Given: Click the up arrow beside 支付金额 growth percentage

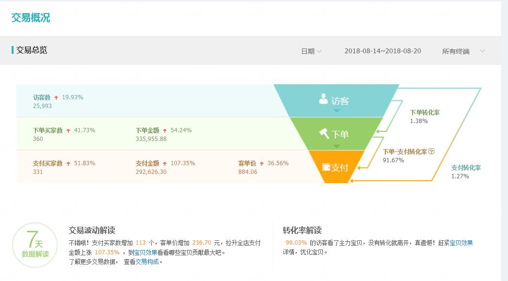Looking at the screenshot, I should click(164, 163).
